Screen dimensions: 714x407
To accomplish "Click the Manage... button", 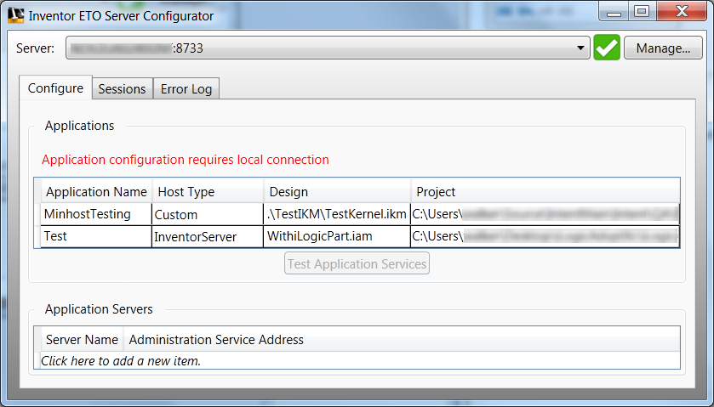I will [663, 48].
